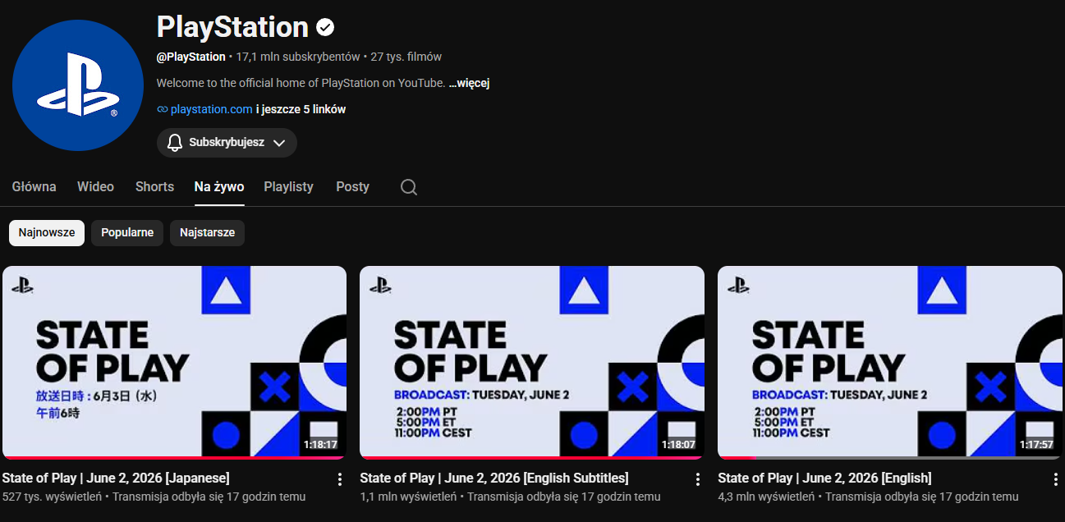Click the notification bell on Subskrybujesz button
Image resolution: width=1065 pixels, height=522 pixels.
[174, 143]
